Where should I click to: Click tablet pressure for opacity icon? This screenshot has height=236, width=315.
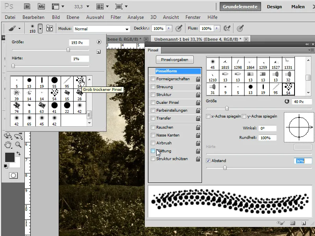coord(179,28)
